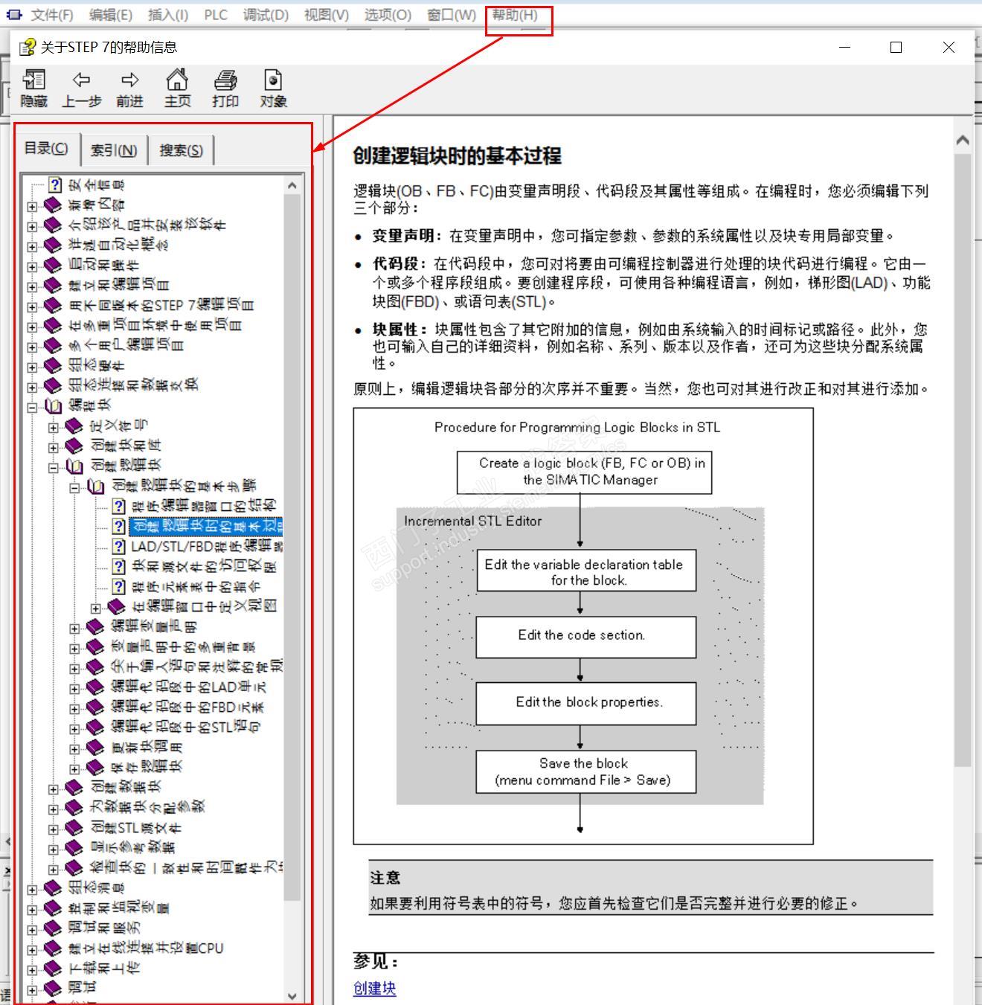Collapse the 创建逻辑块的基本步骤 node
Screen dimensions: 982x1005
[74, 487]
